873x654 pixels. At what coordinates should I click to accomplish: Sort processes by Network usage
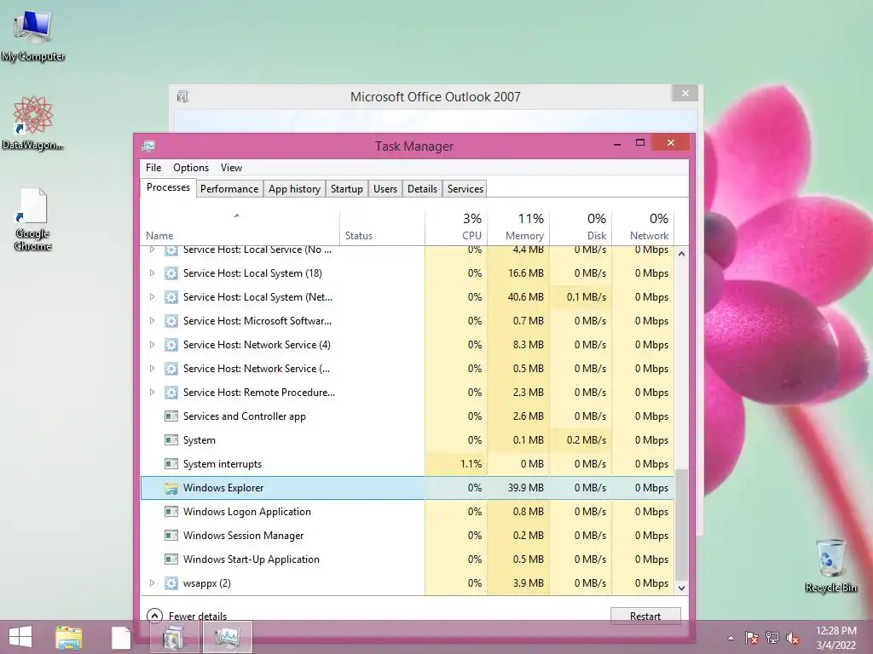click(643, 227)
